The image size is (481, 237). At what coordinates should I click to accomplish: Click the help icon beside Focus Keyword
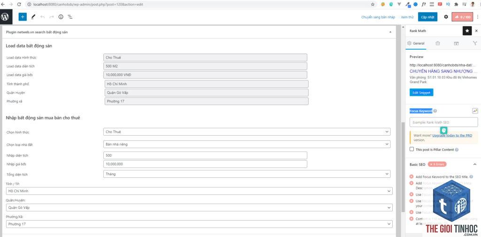(435, 111)
